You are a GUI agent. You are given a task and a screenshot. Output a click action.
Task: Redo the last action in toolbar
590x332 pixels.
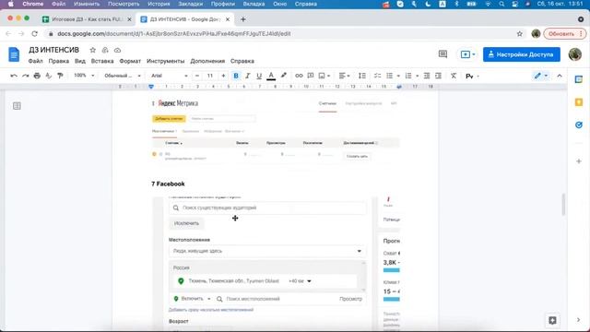point(25,76)
